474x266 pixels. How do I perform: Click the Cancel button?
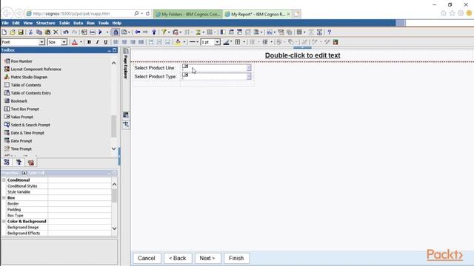point(147,258)
